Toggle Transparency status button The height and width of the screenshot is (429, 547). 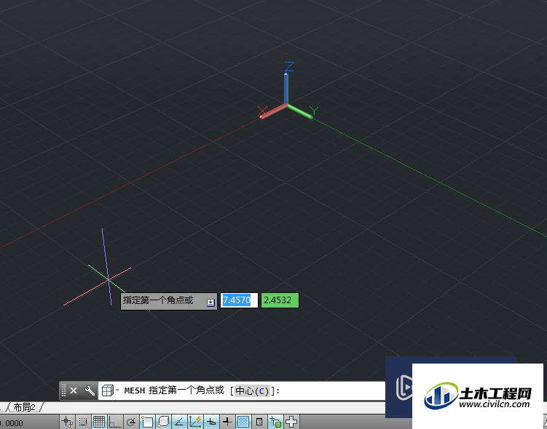coord(243,422)
